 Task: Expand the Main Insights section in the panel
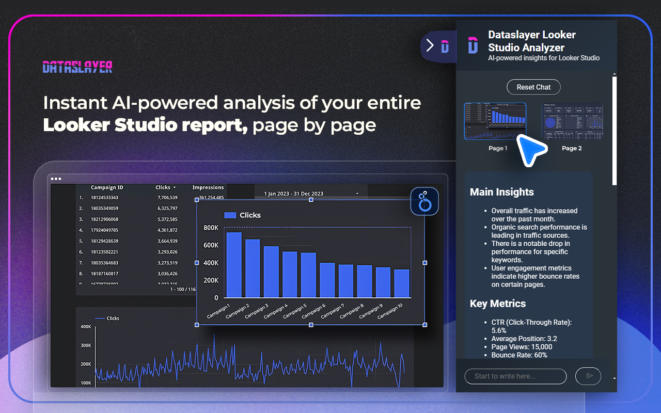[501, 192]
